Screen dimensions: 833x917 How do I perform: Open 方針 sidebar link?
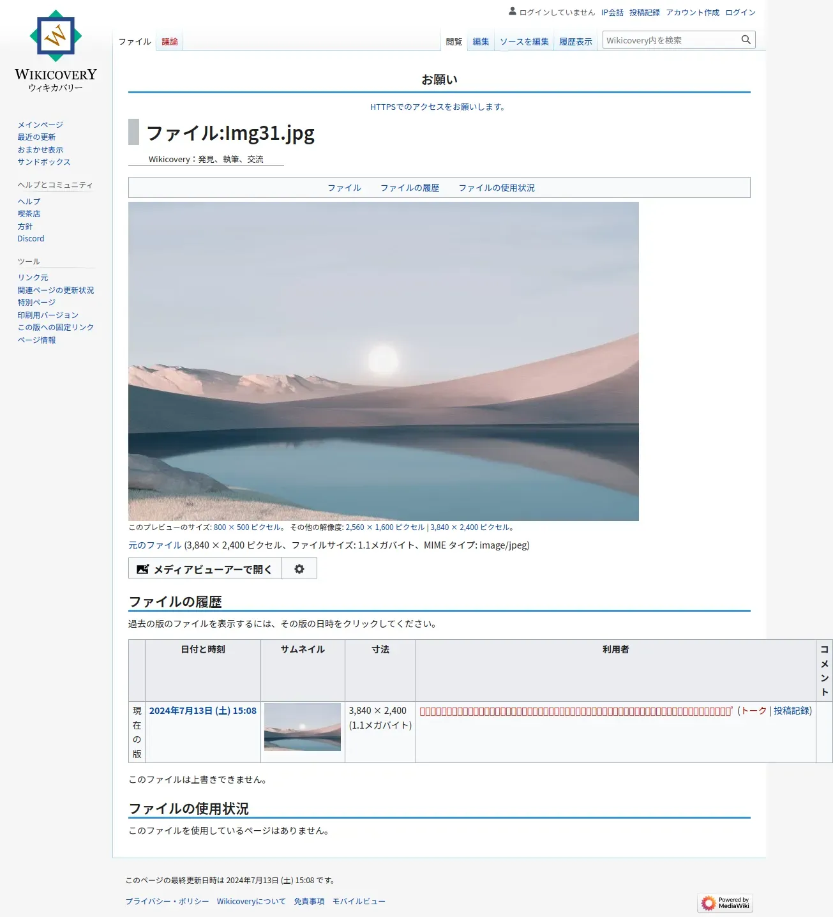point(25,226)
